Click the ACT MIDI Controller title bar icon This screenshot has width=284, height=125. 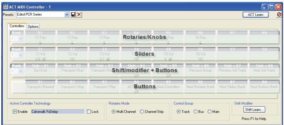click(x=6, y=7)
